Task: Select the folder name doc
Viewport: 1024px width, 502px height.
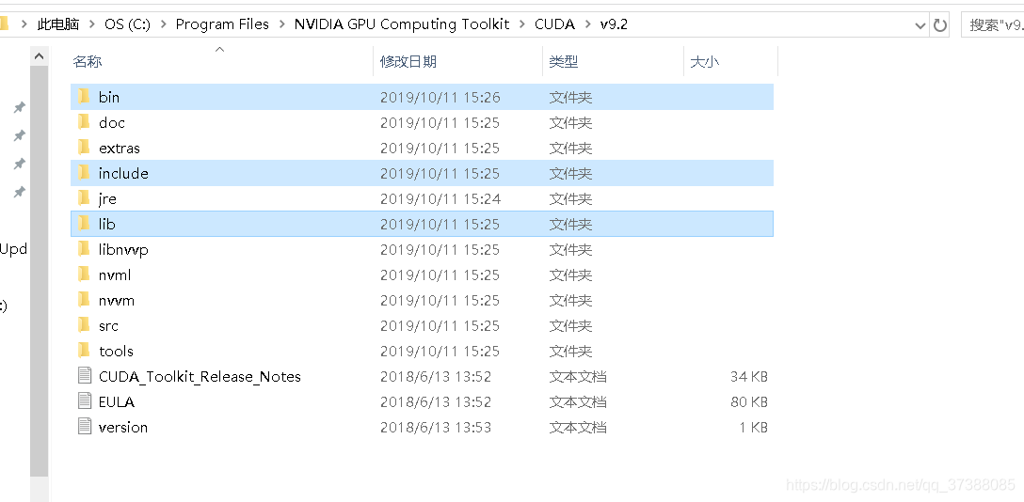Action: coord(112,122)
